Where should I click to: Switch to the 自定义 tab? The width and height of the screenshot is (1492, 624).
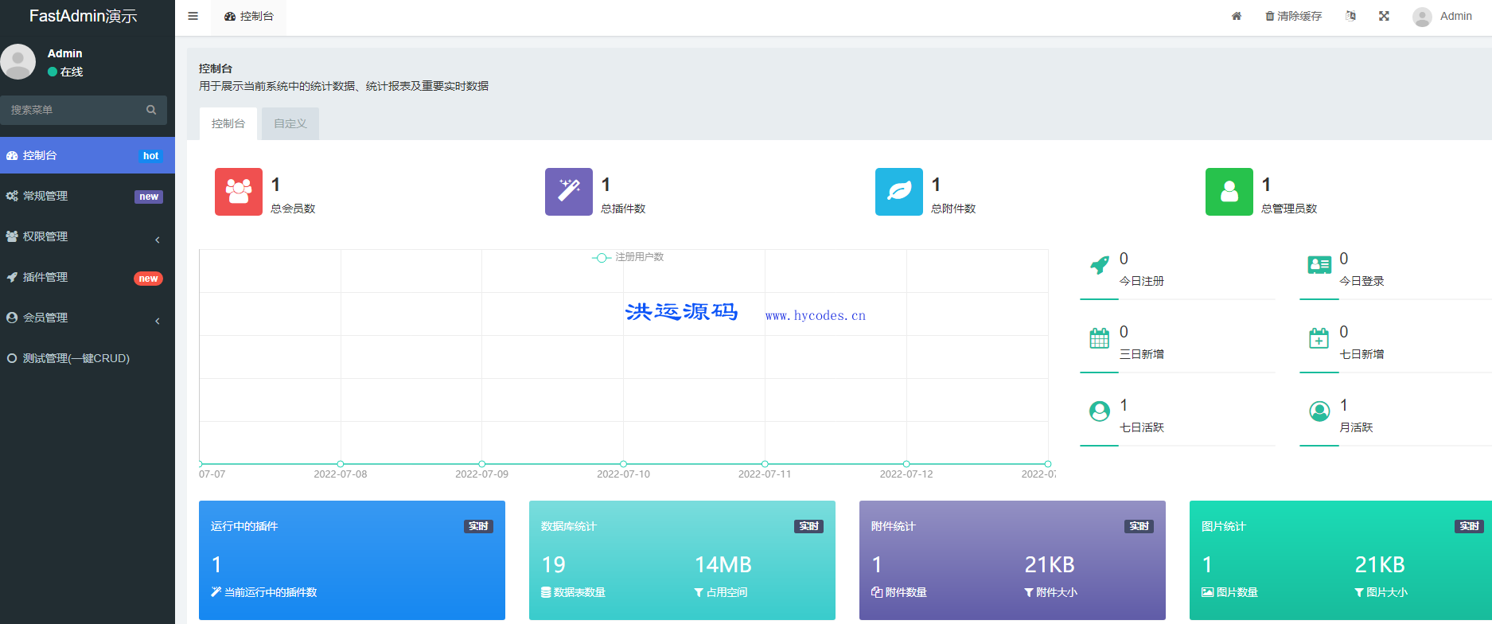290,123
